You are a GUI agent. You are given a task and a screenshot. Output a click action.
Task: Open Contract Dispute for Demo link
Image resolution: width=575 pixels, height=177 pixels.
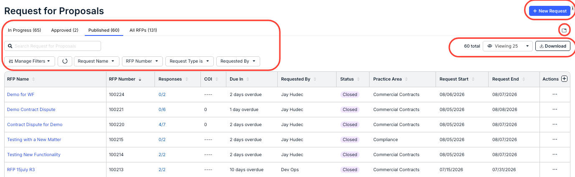pyautogui.click(x=35, y=124)
